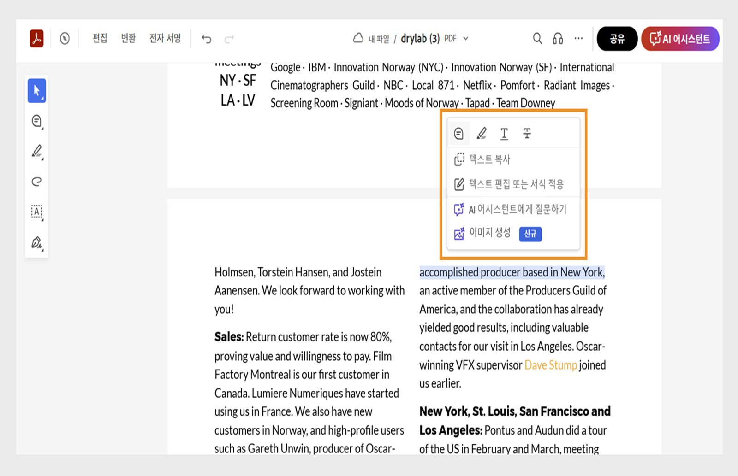Open the 편집 menu
738x476 pixels.
[x=100, y=38]
